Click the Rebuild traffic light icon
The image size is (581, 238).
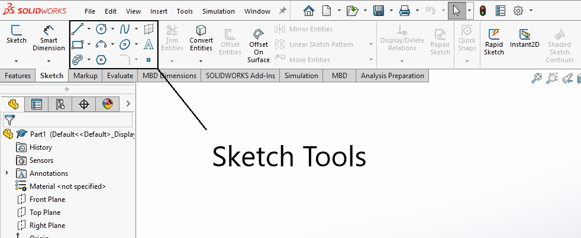pos(482,11)
